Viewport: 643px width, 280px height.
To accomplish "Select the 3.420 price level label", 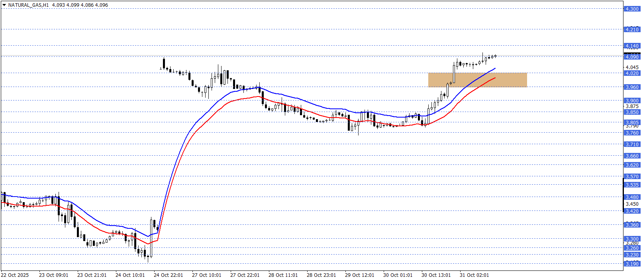I will (632, 211).
